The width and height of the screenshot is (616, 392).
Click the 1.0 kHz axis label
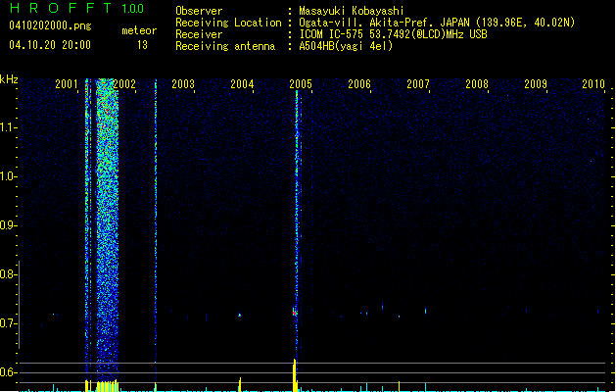8,176
